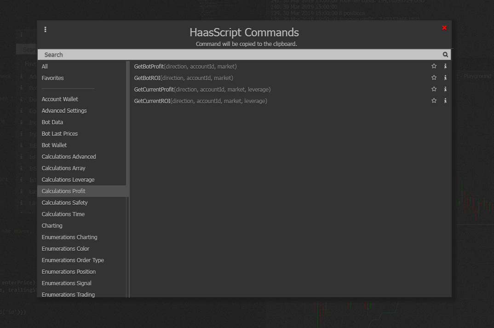Image resolution: width=494 pixels, height=328 pixels.
Task: Choose the Calculations Array category
Action: tap(63, 168)
